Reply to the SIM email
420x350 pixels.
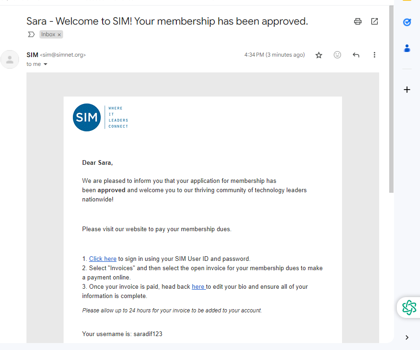[356, 55]
